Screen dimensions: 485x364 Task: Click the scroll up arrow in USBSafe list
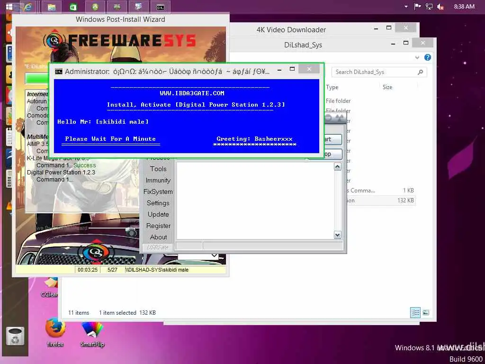(x=337, y=167)
